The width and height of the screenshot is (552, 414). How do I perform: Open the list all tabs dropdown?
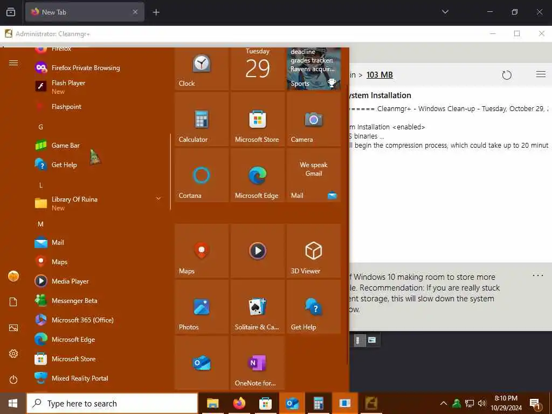click(445, 12)
